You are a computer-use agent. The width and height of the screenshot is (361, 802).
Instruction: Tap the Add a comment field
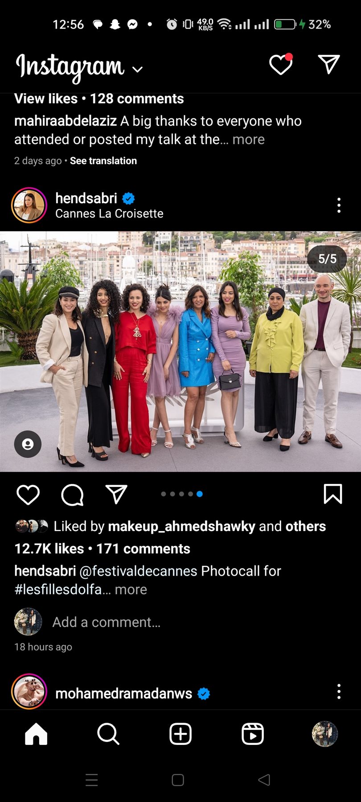107,622
